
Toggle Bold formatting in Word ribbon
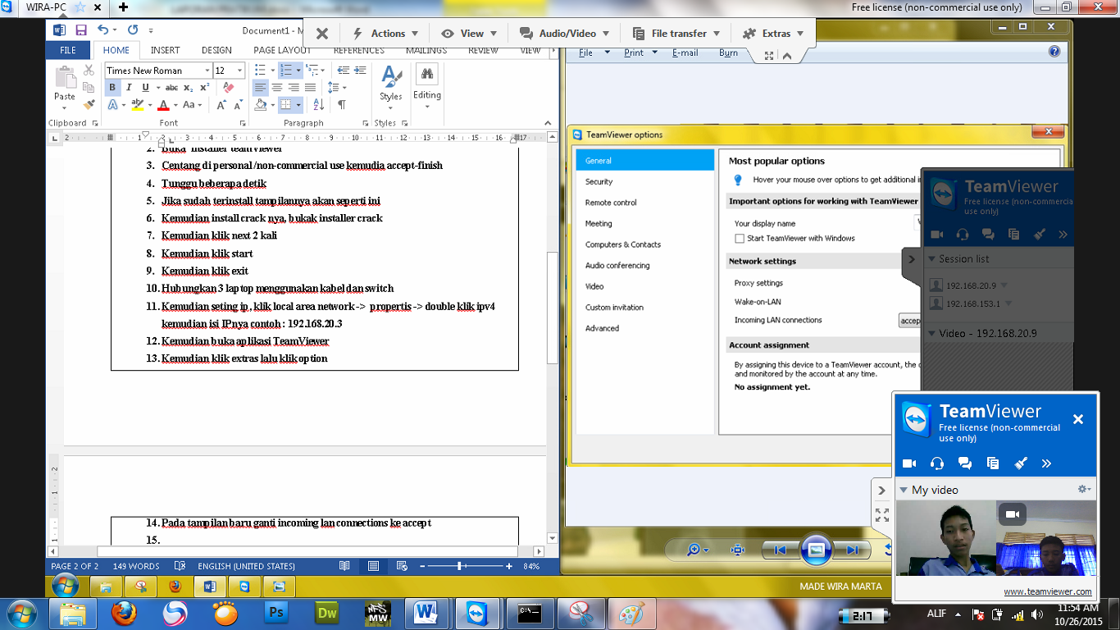click(113, 88)
